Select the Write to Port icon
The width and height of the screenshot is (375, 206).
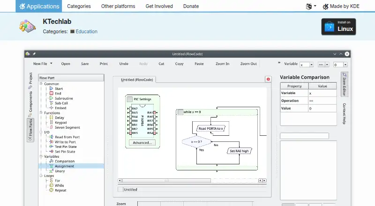(51, 142)
